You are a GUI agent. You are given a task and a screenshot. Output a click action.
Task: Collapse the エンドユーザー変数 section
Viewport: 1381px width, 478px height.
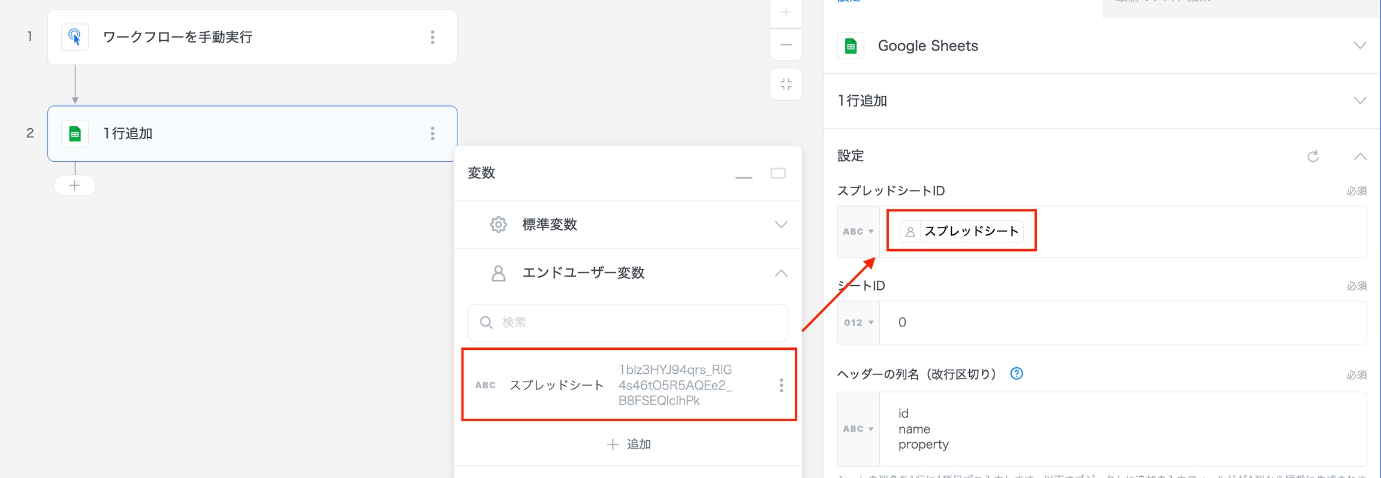780,273
